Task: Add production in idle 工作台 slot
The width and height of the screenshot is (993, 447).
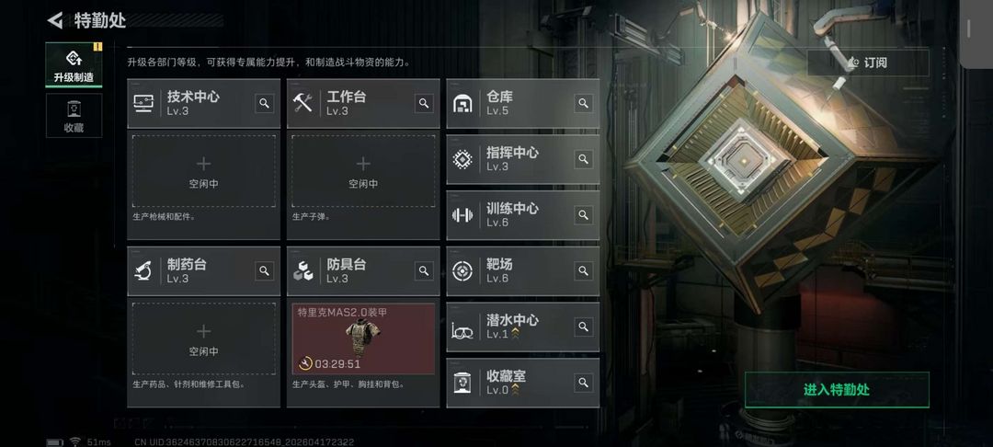Action: pyautogui.click(x=363, y=171)
